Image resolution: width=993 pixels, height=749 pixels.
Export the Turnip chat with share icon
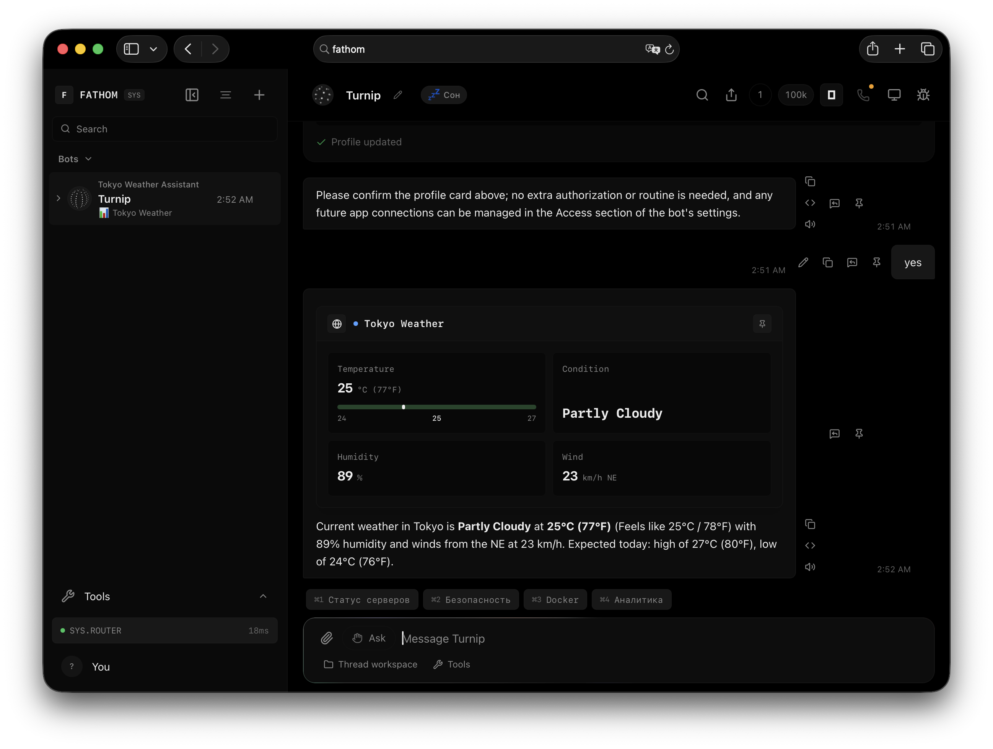tap(731, 95)
